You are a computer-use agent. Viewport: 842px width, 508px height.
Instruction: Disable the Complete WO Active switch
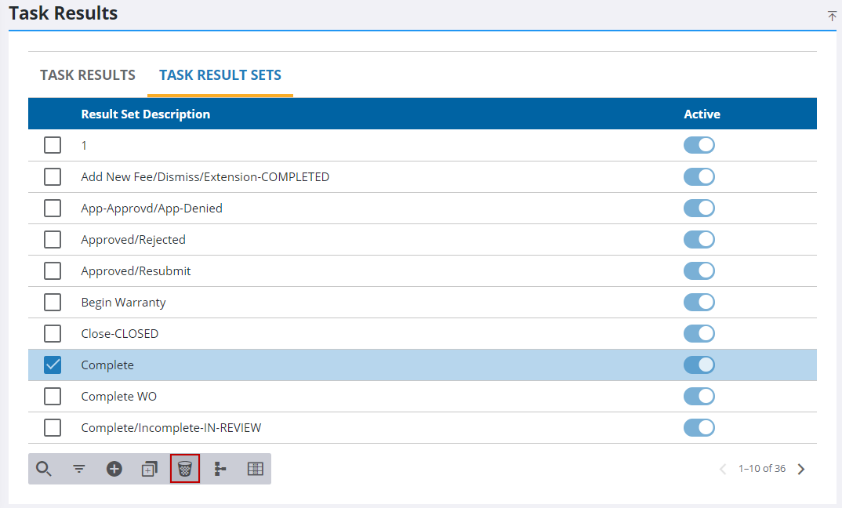pos(699,397)
